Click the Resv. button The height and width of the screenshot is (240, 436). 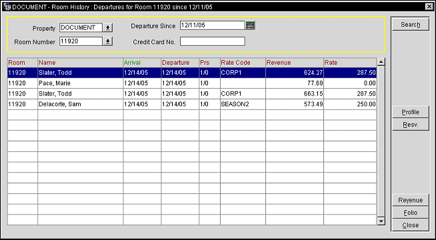pos(411,125)
